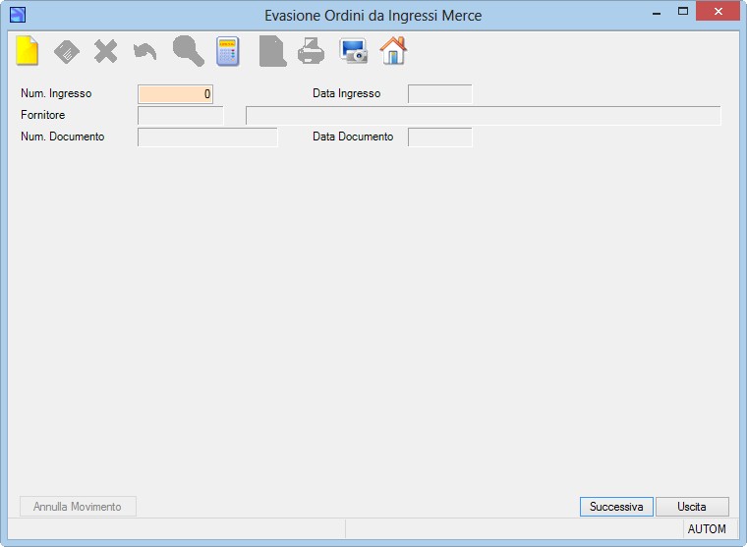747x547 pixels.
Task: Click the Num. Documento field
Action: 207,137
